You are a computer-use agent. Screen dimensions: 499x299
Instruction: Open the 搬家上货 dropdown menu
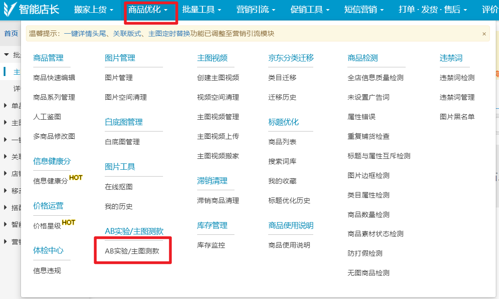[x=93, y=10]
